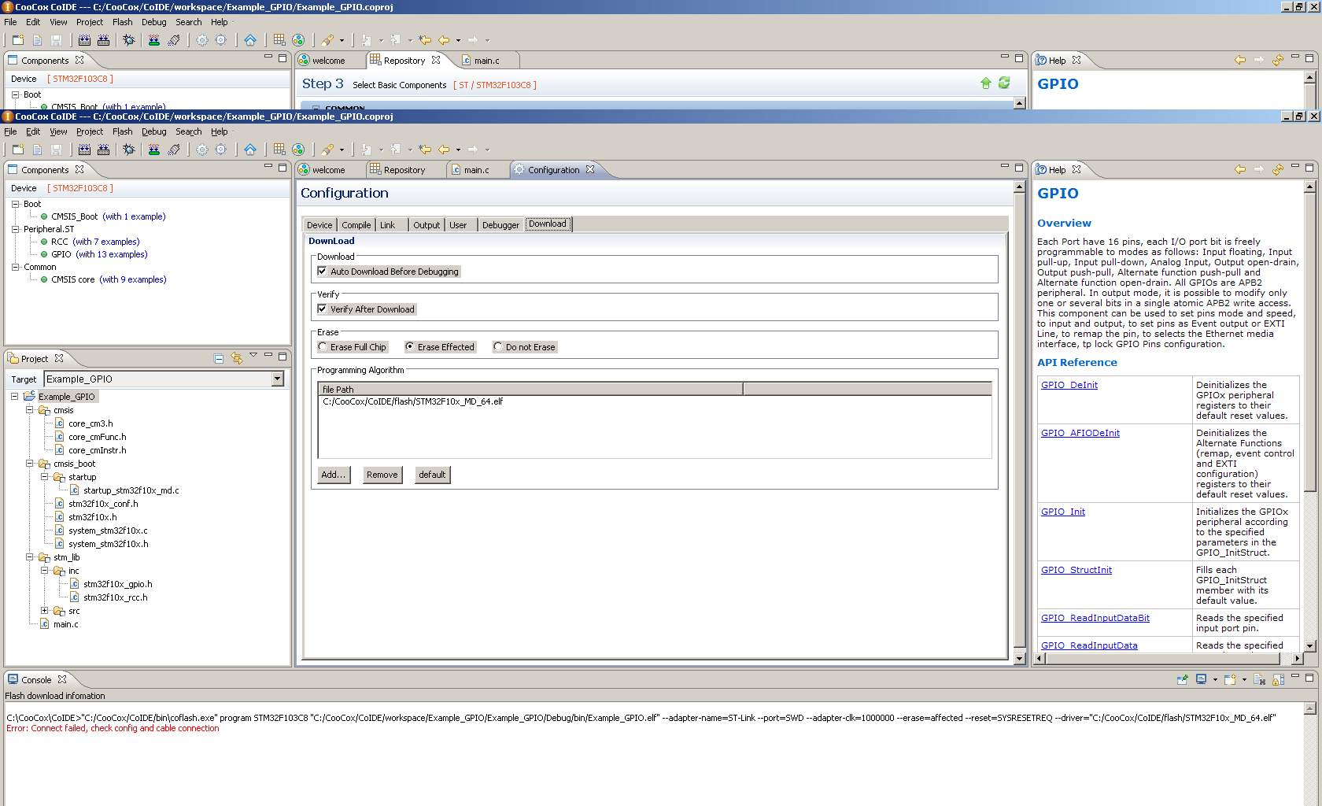The width and height of the screenshot is (1322, 806).
Task: Click Repository grid icon in lower window toolbar
Action: point(279,150)
